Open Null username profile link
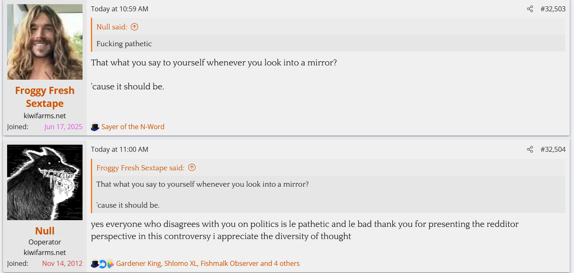Image resolution: width=574 pixels, height=273 pixels. pyautogui.click(x=45, y=231)
